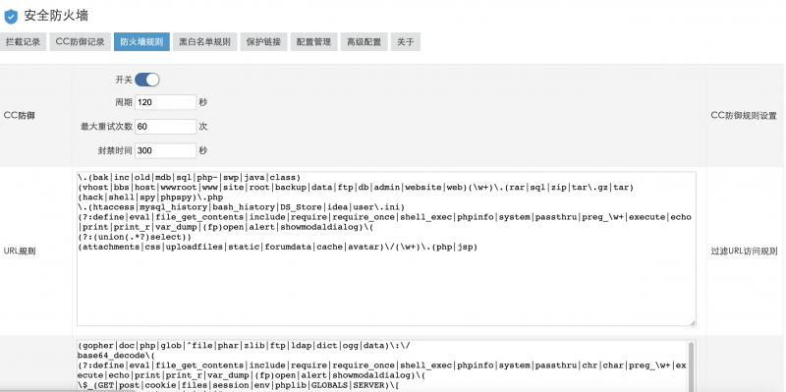Viewport: 786px width, 392px height.
Task: Click the CC防御规则设置 description text
Action: [x=744, y=116]
